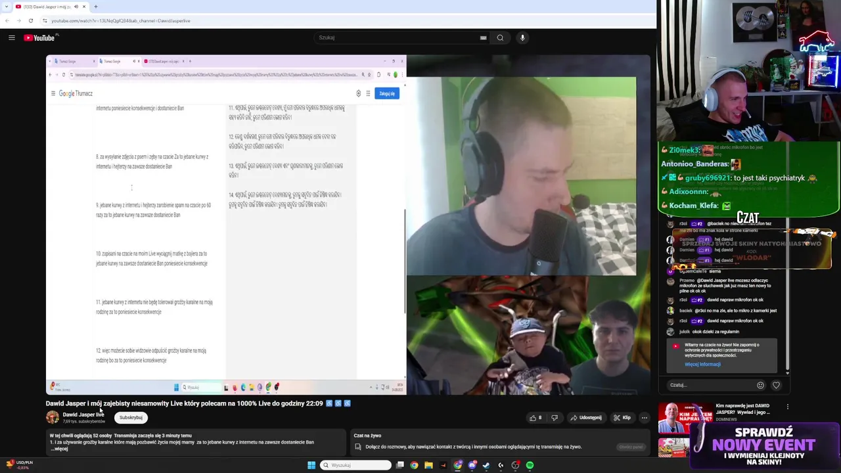
Task: Go back with the browser back arrow
Action: (x=7, y=20)
